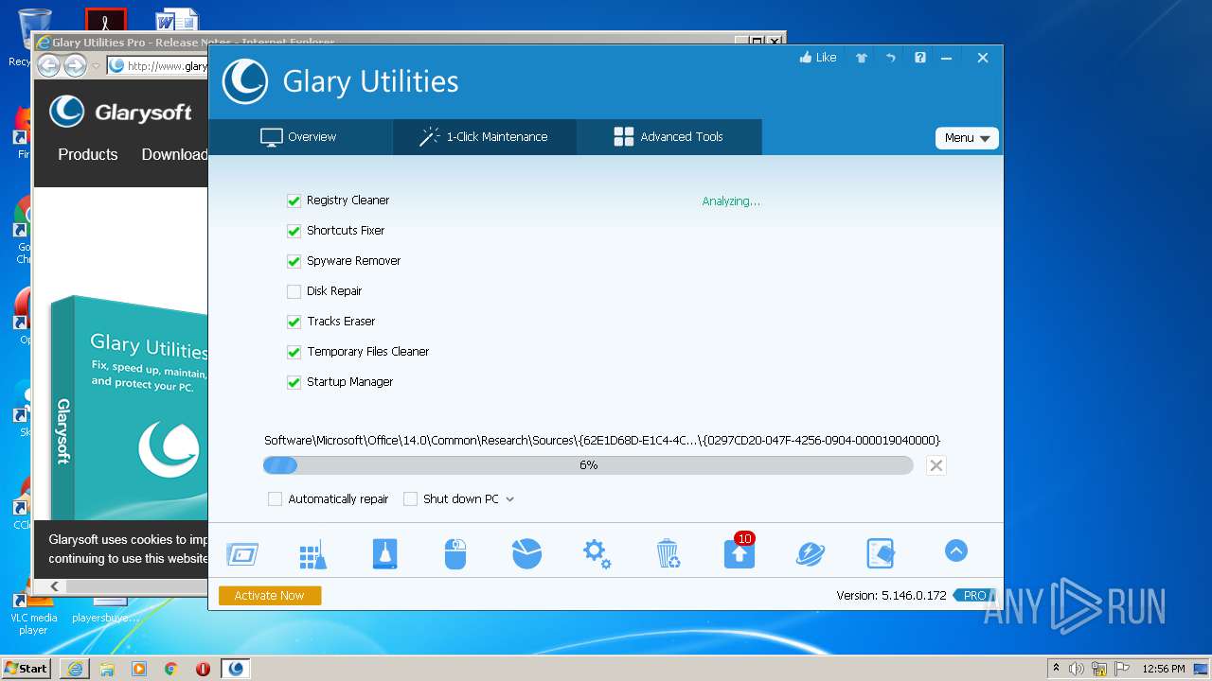Open the Registry Cleaner grid-and-broom icon

[x=312, y=554]
